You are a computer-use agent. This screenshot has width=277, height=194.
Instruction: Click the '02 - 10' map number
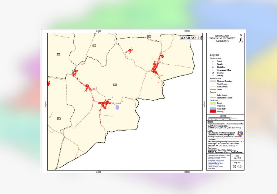(237, 166)
